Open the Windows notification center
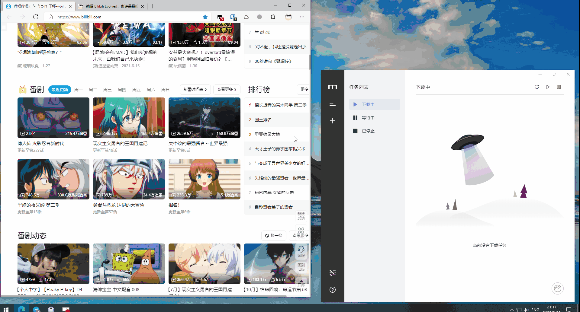 [x=569, y=310]
